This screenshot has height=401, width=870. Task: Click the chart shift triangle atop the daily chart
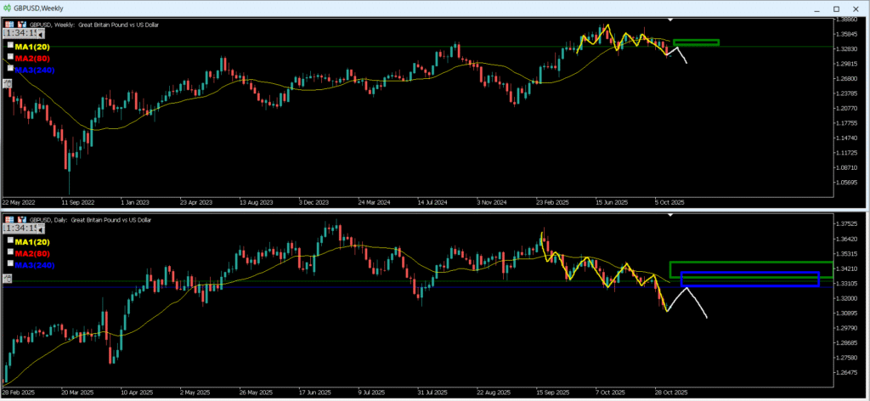[x=670, y=216]
